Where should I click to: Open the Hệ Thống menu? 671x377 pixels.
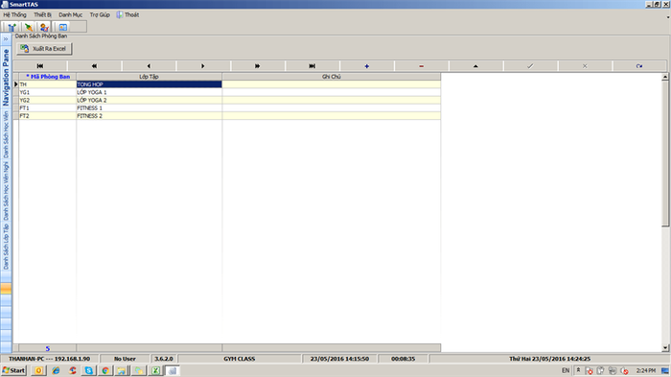point(14,14)
